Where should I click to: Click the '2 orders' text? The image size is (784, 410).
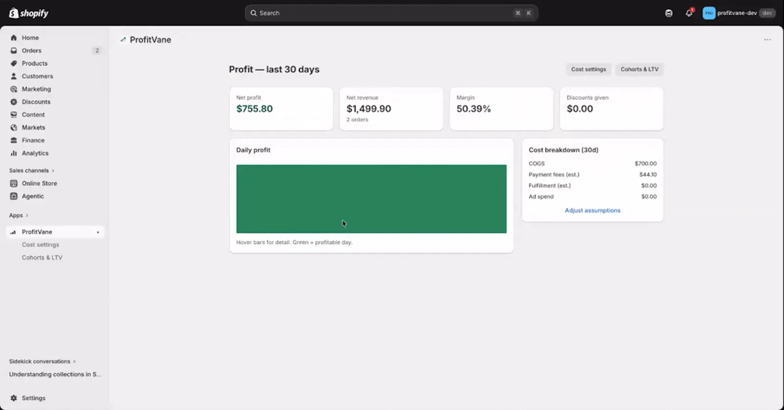357,120
